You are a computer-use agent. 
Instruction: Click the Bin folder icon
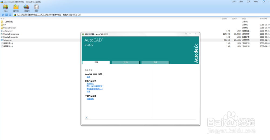pyautogui.click(x=2, y=25)
